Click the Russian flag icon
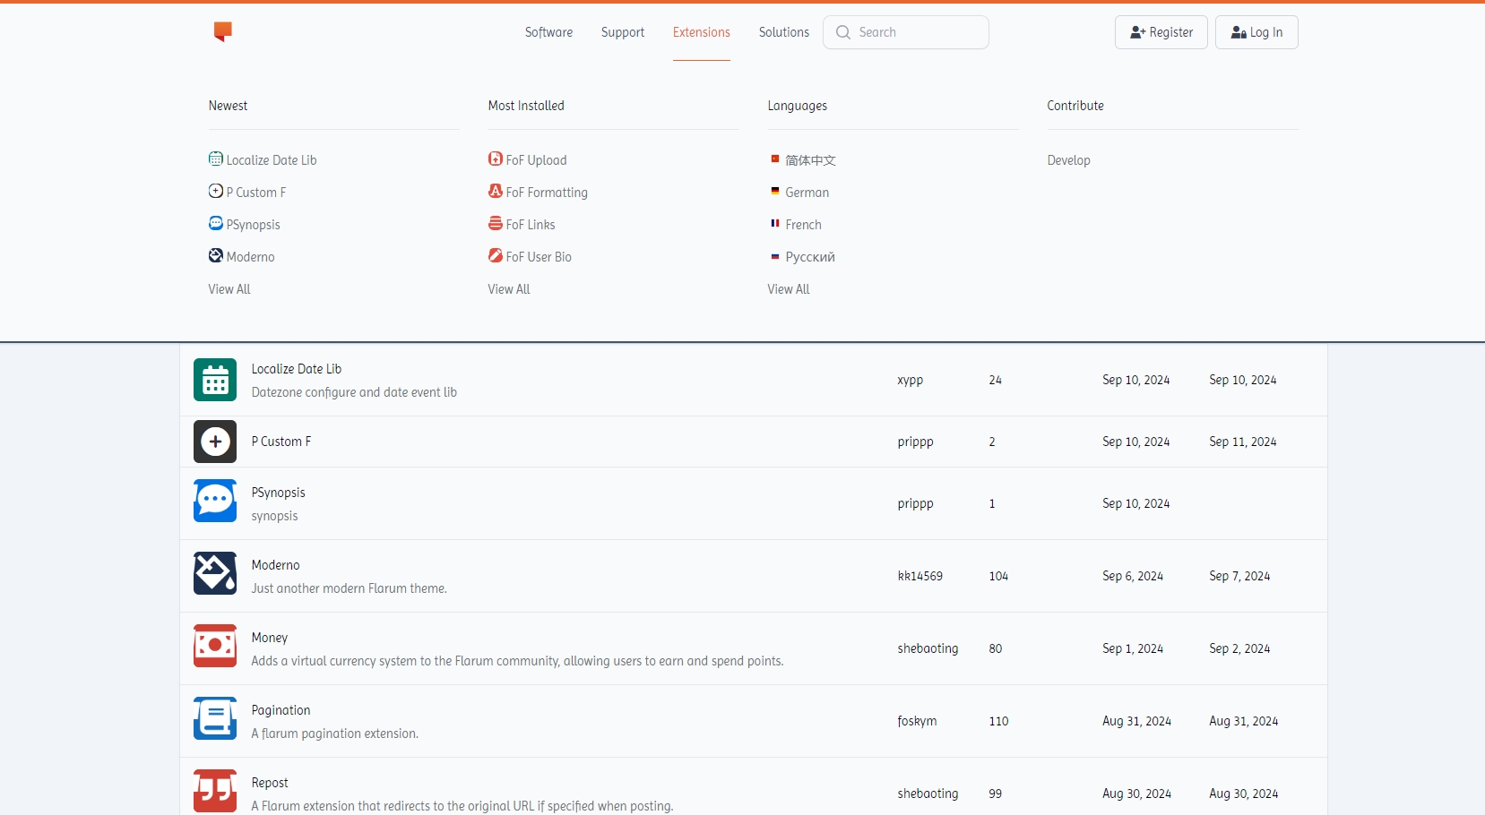The width and height of the screenshot is (1485, 815). point(775,256)
